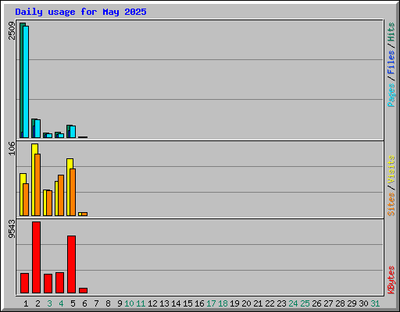The image size is (400, 312).
Task: Click the yellow Visits legend label
Action: coord(391,169)
